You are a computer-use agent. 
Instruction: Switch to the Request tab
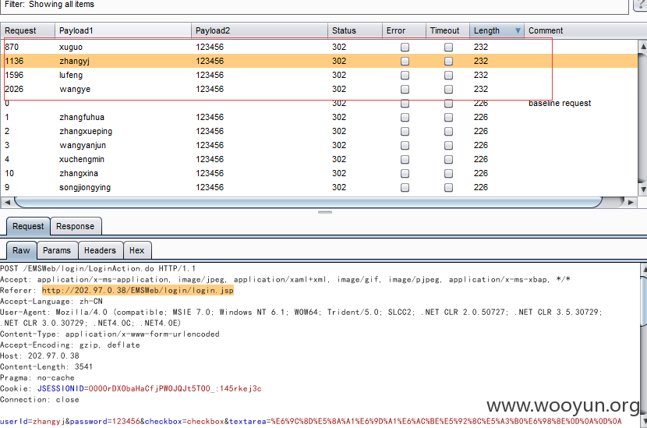click(x=28, y=226)
